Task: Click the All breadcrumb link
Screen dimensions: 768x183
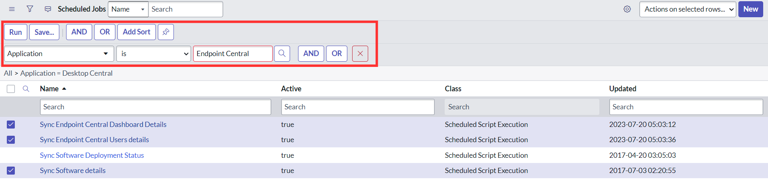Action: 8,73
